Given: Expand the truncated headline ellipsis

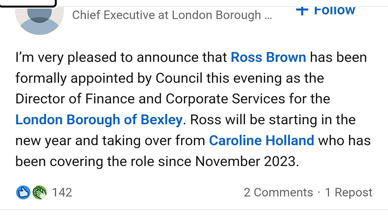Looking at the screenshot, I should (x=268, y=16).
